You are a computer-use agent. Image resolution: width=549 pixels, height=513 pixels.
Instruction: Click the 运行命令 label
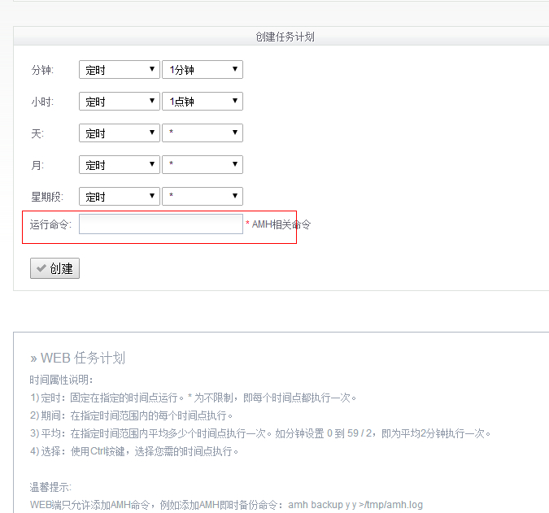tap(50, 224)
